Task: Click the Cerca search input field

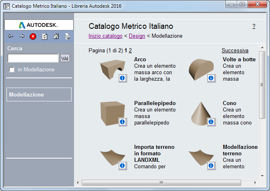Action: pyautogui.click(x=33, y=58)
